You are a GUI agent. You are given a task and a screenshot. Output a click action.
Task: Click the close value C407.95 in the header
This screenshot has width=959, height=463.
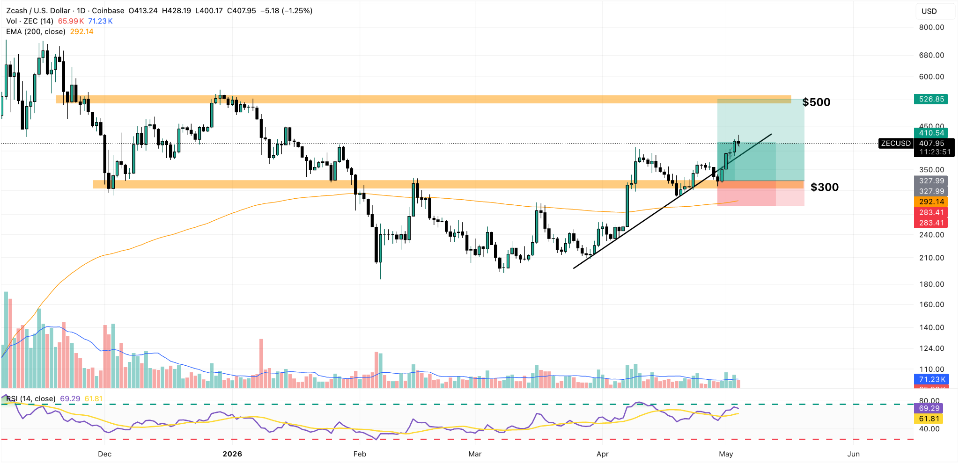click(241, 10)
